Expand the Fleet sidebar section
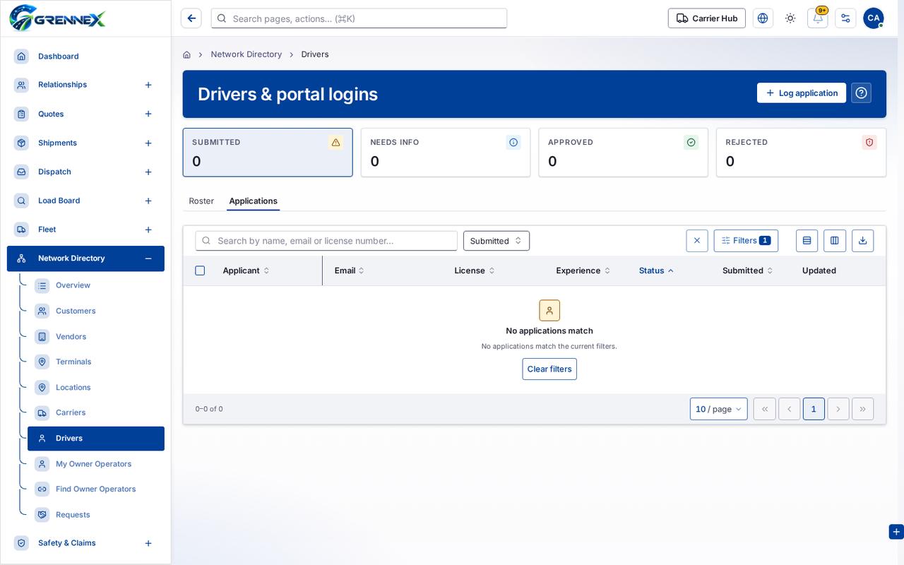This screenshot has height=565, width=904. [x=148, y=230]
